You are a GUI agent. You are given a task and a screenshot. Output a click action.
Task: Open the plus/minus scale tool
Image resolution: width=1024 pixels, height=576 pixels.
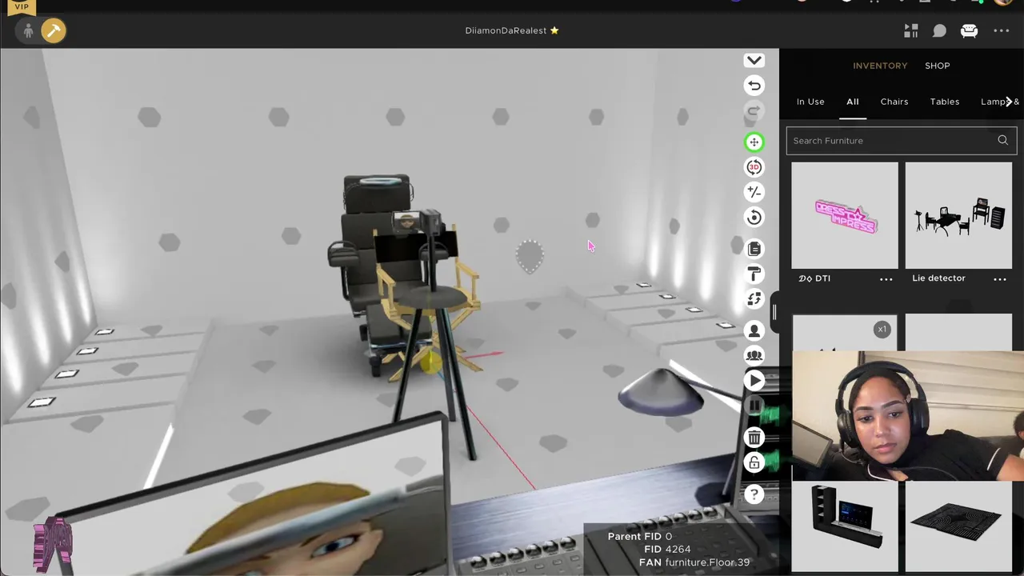pyautogui.click(x=754, y=192)
